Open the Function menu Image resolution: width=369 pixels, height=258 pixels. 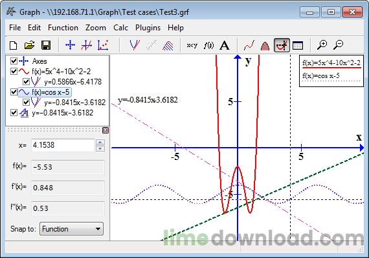(x=63, y=28)
